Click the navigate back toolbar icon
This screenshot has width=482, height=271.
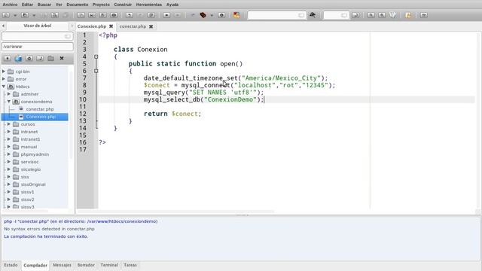166,15
